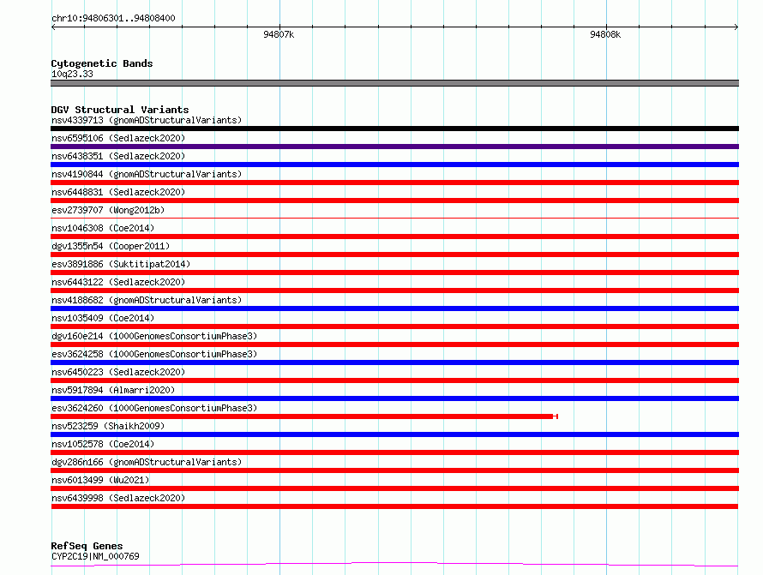Open variant label dgv160e214 (1000GenomesConsortiumPhase3)

(154, 336)
